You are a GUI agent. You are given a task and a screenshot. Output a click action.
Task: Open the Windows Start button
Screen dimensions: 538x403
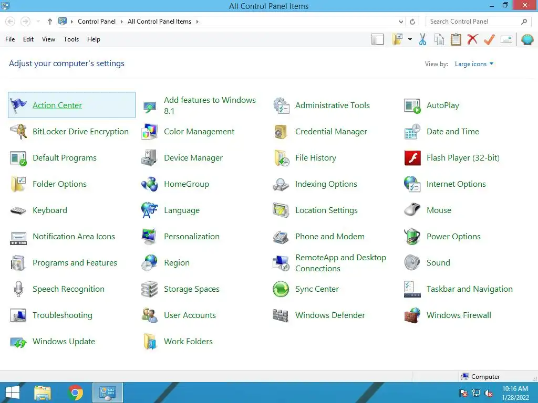pyautogui.click(x=13, y=393)
